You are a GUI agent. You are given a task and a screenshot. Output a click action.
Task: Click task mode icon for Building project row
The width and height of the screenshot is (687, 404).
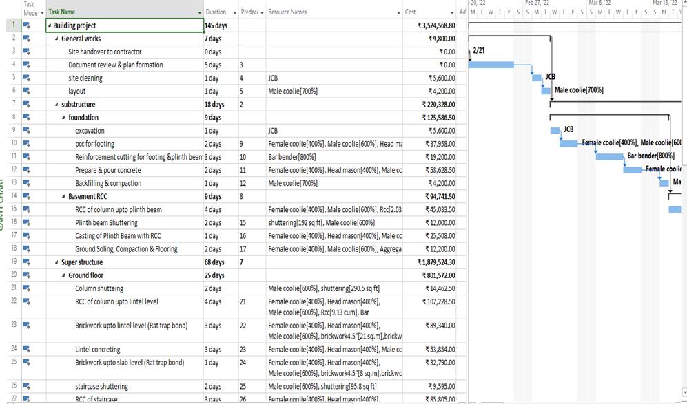26,25
